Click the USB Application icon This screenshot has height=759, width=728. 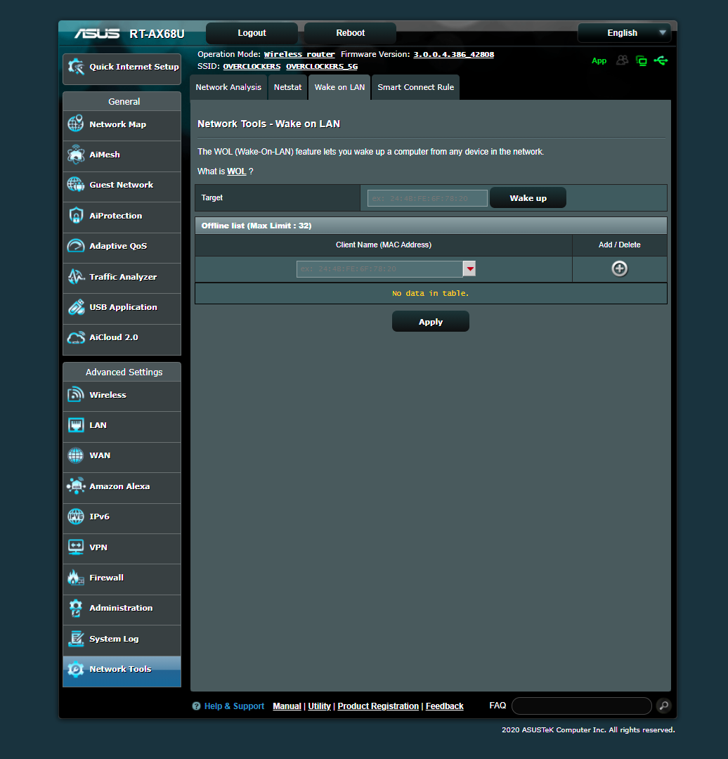76,307
